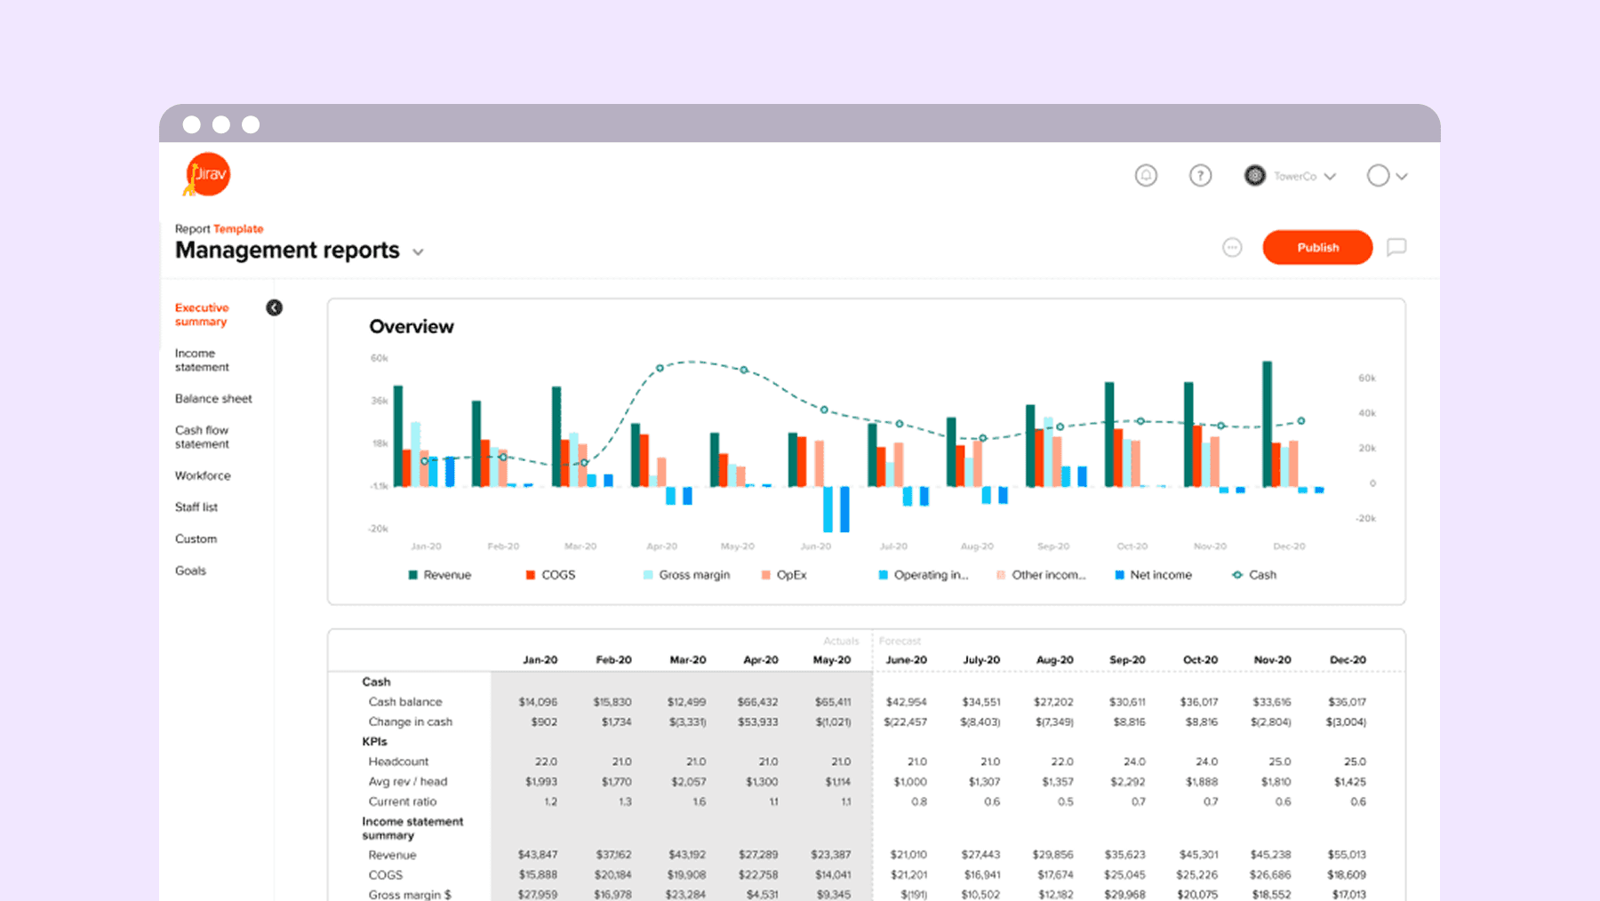Click the $43,847 Jan-20 revenue cell
Image resolution: width=1600 pixels, height=901 pixels.
538,855
